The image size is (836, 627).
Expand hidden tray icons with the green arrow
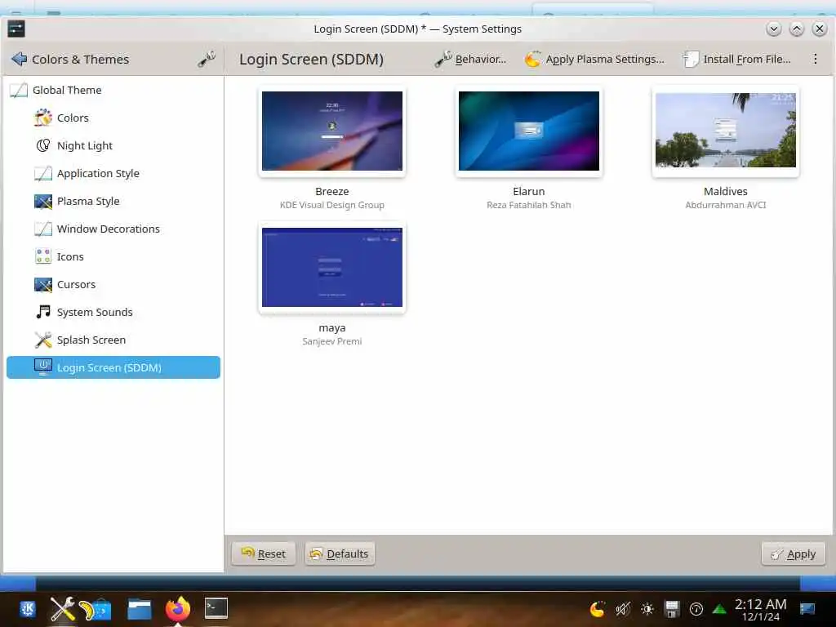tap(718, 609)
